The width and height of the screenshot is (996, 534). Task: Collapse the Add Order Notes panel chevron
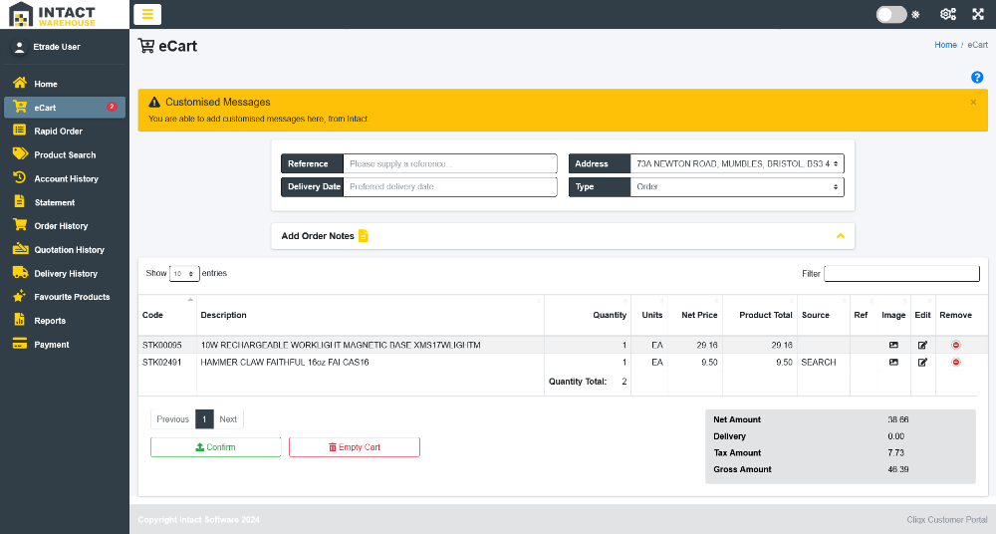(841, 236)
